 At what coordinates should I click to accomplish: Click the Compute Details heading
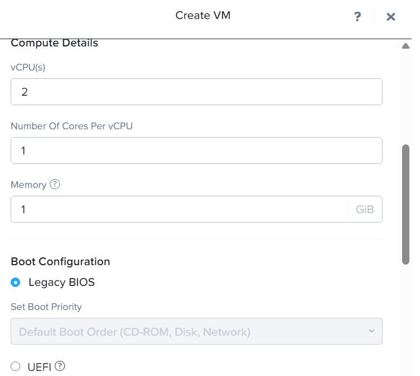click(54, 43)
